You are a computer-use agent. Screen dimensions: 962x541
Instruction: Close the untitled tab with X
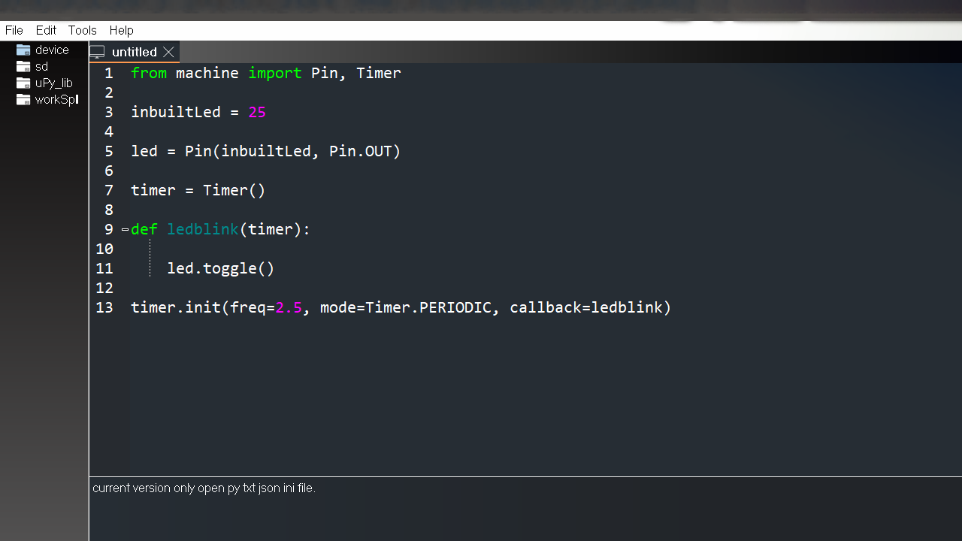coord(168,52)
